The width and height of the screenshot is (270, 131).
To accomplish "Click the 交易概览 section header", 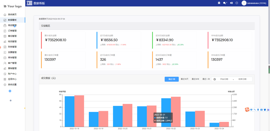I will 147,26.
